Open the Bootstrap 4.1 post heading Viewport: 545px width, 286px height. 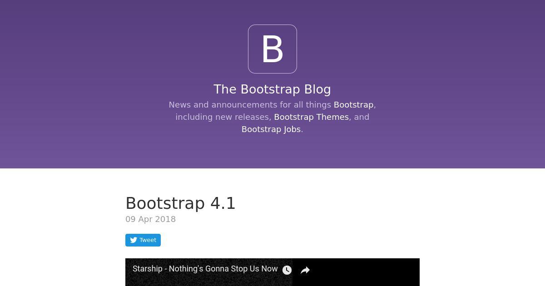click(x=181, y=203)
